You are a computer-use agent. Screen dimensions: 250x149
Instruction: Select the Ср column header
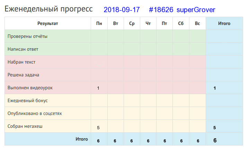[132, 24]
